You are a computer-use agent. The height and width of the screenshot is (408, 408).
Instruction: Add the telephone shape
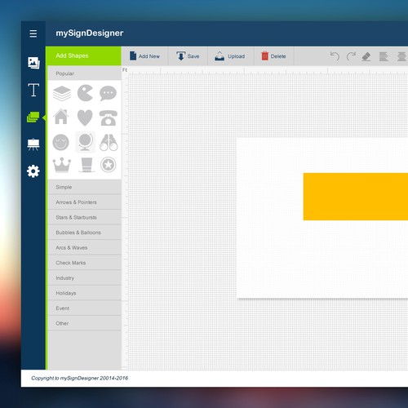[109, 118]
